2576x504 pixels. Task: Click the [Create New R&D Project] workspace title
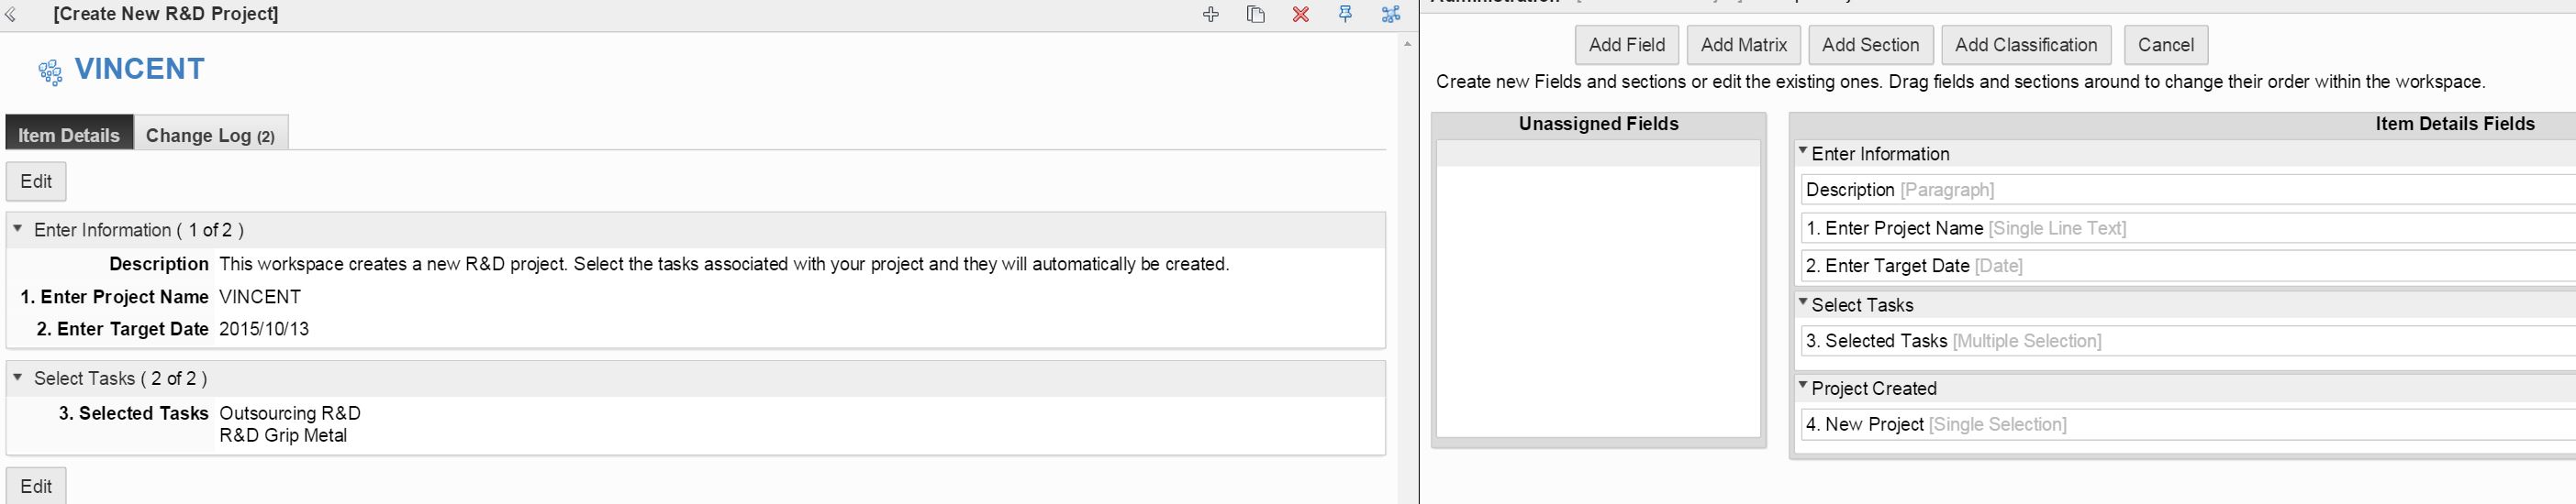click(166, 14)
